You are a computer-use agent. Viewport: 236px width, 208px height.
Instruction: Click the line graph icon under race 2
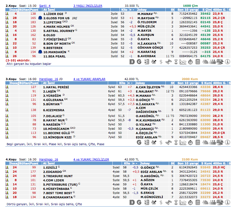tap(183, 62)
